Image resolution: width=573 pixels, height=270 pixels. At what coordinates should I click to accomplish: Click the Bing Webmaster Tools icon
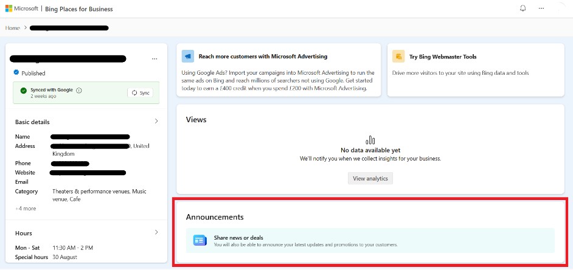pyautogui.click(x=398, y=57)
